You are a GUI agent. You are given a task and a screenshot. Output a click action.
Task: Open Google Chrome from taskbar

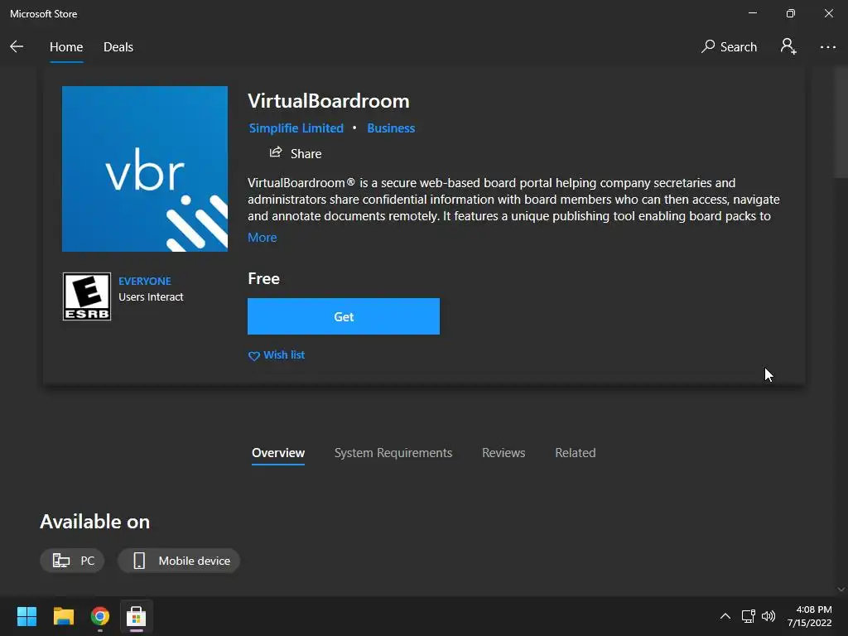100,616
